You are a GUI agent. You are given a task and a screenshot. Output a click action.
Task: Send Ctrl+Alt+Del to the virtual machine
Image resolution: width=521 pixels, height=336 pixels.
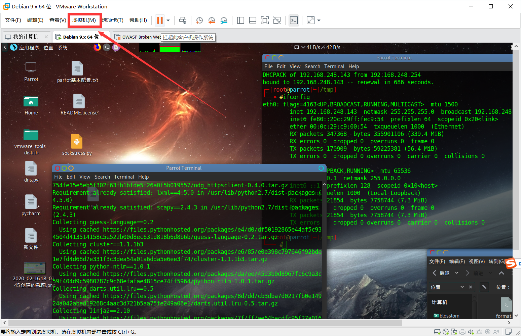(x=183, y=20)
